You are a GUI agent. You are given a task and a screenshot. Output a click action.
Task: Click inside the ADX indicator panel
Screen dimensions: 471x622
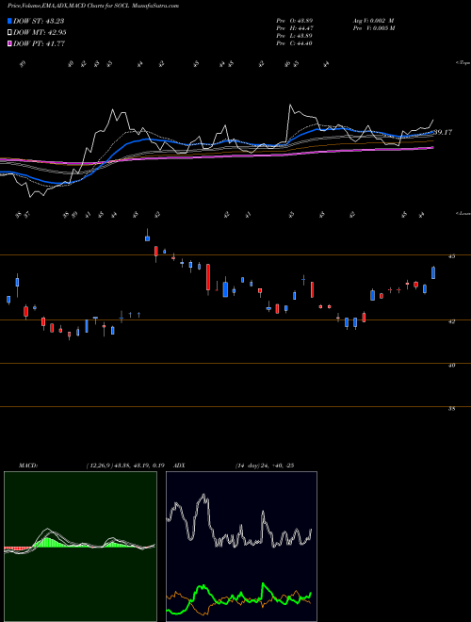coord(241,547)
